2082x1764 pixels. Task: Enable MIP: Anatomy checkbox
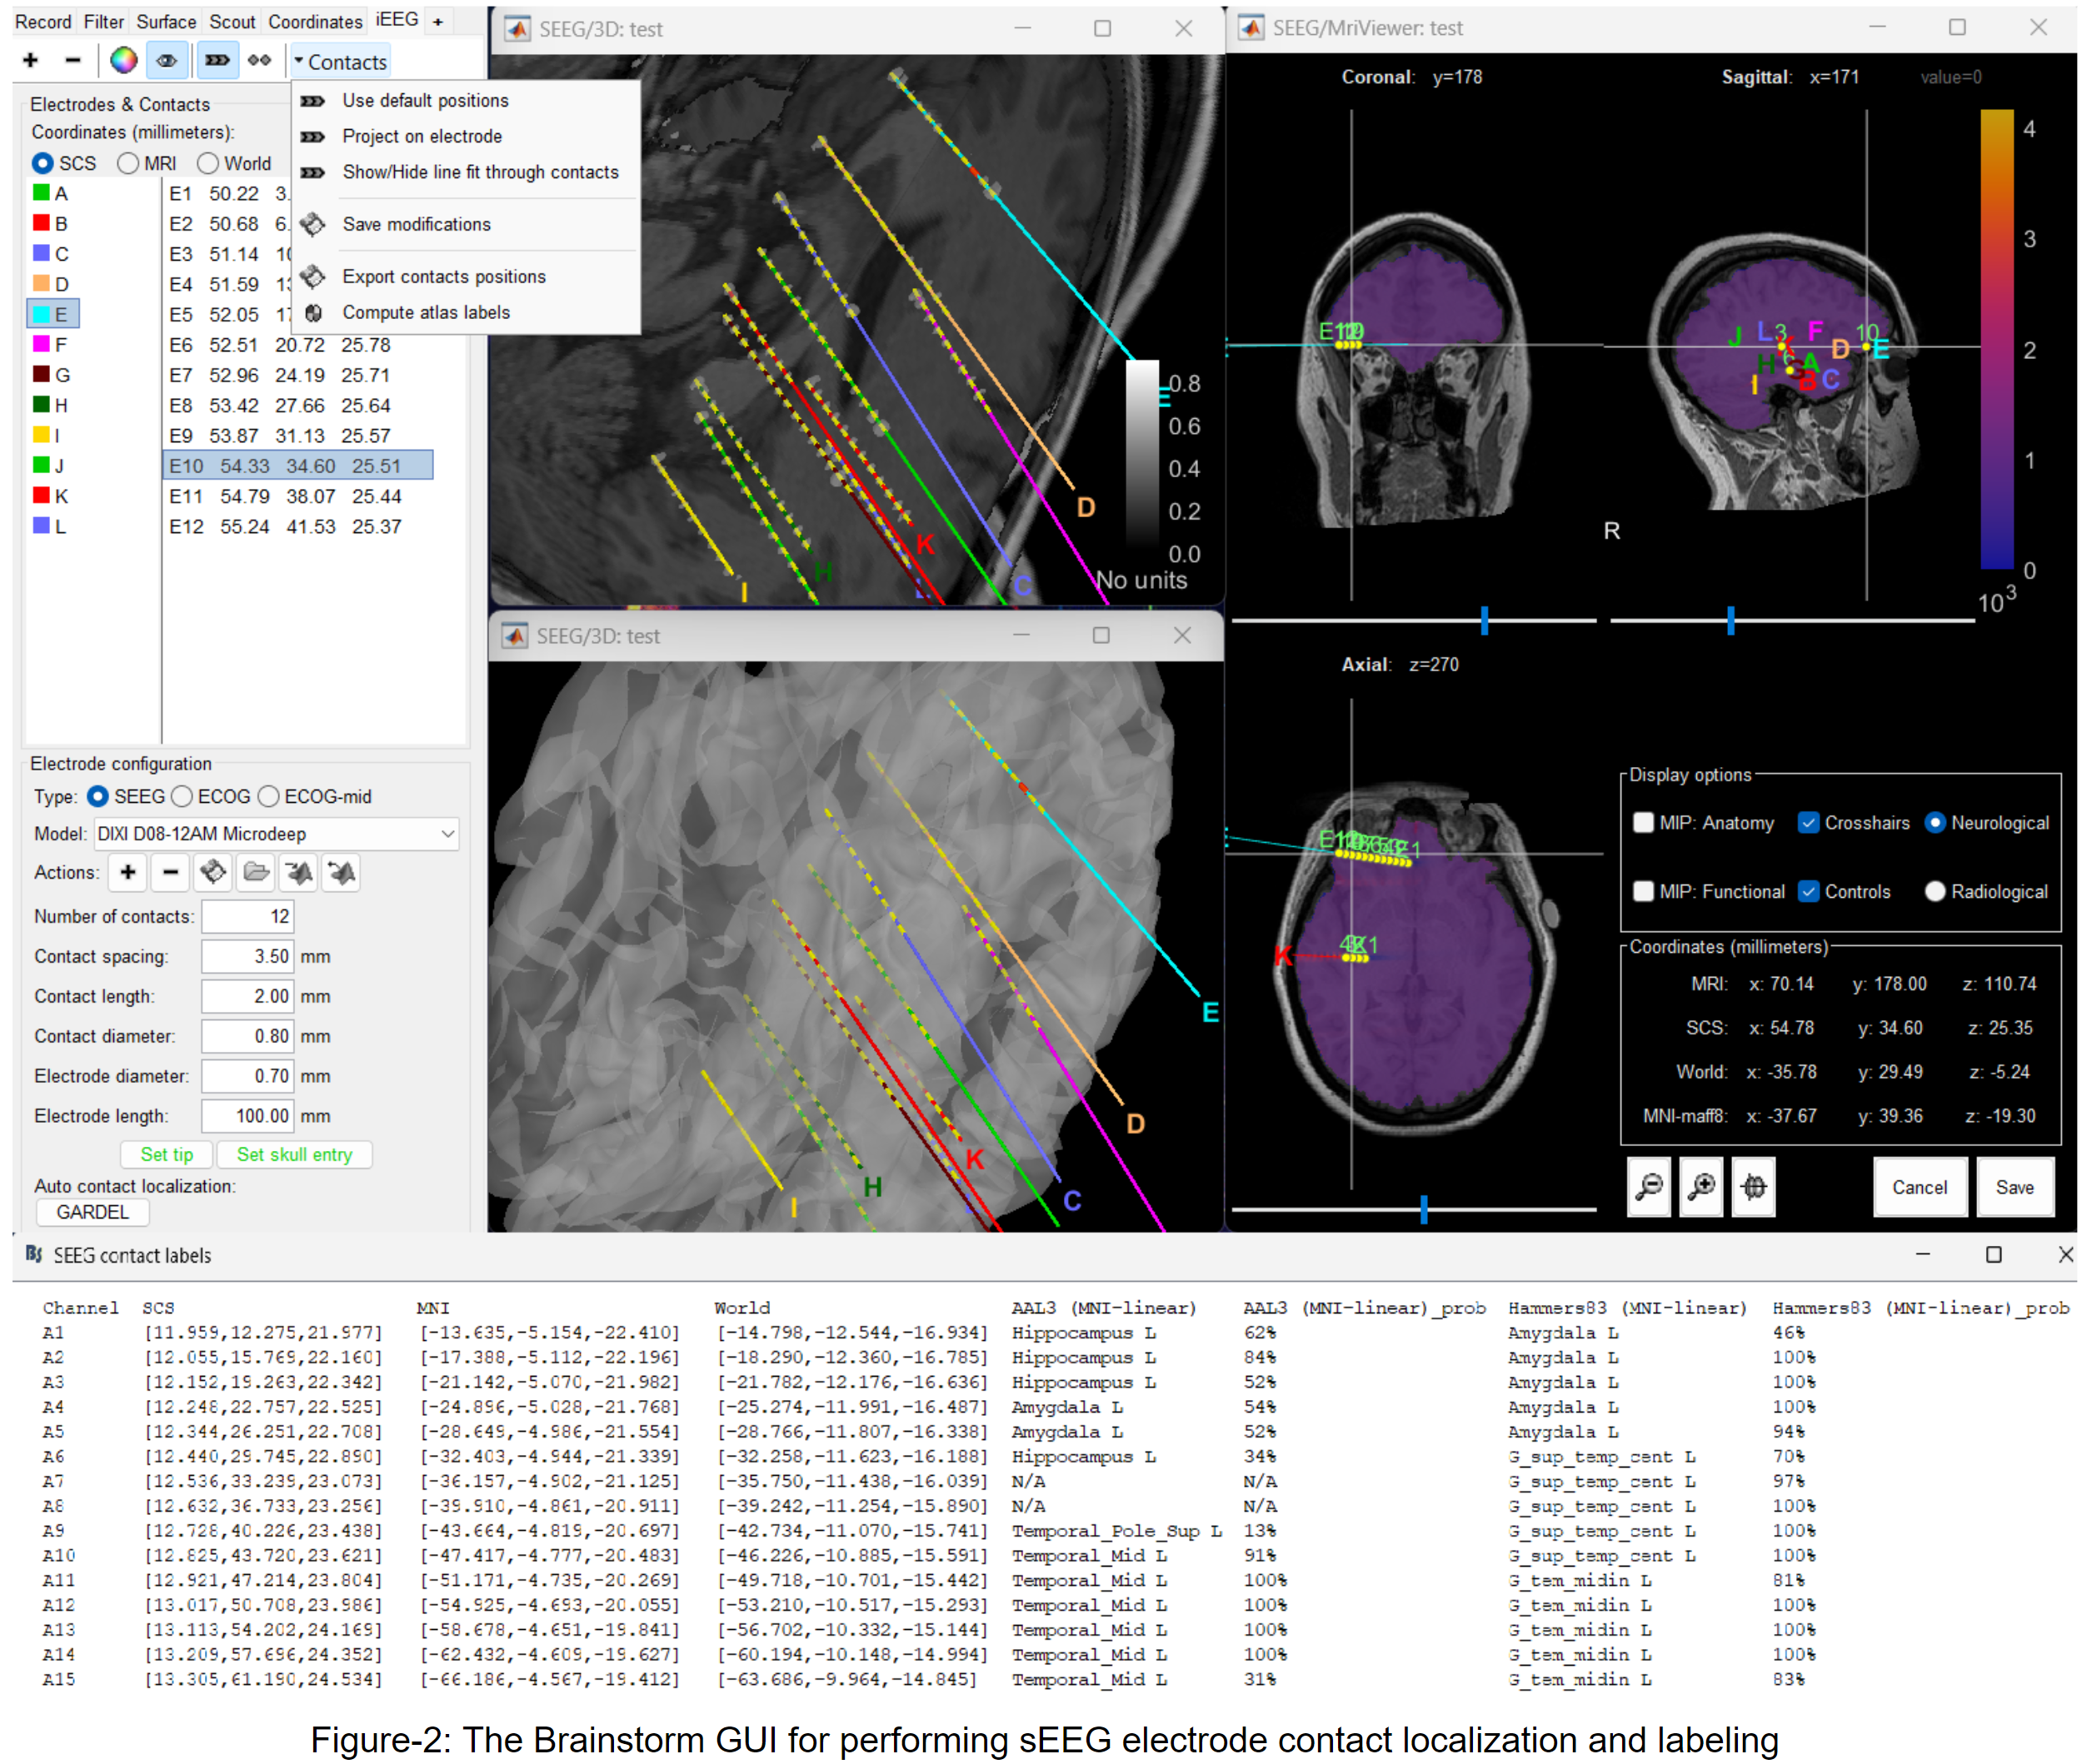pos(1643,823)
